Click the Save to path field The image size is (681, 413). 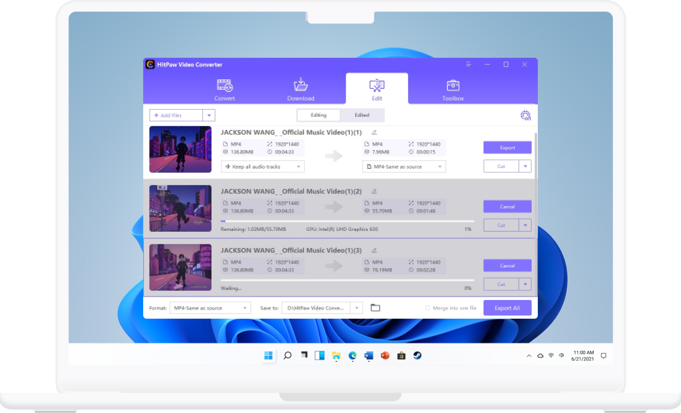[316, 308]
